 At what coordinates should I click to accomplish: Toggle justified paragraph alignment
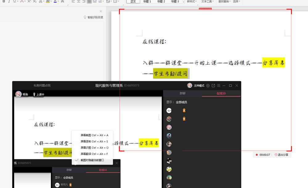89,2
